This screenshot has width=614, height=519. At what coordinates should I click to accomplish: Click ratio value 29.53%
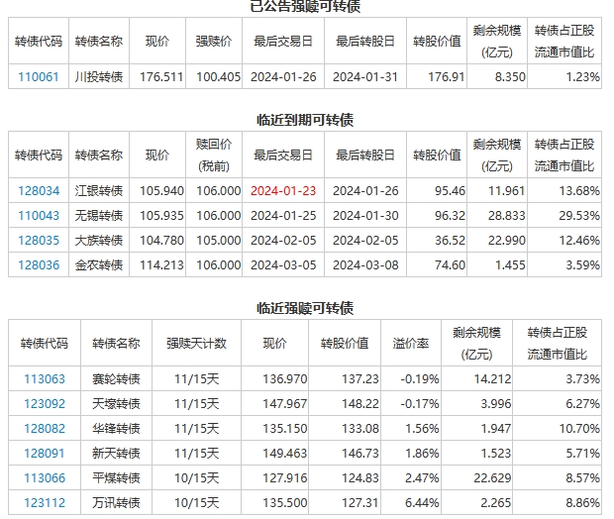(x=579, y=216)
